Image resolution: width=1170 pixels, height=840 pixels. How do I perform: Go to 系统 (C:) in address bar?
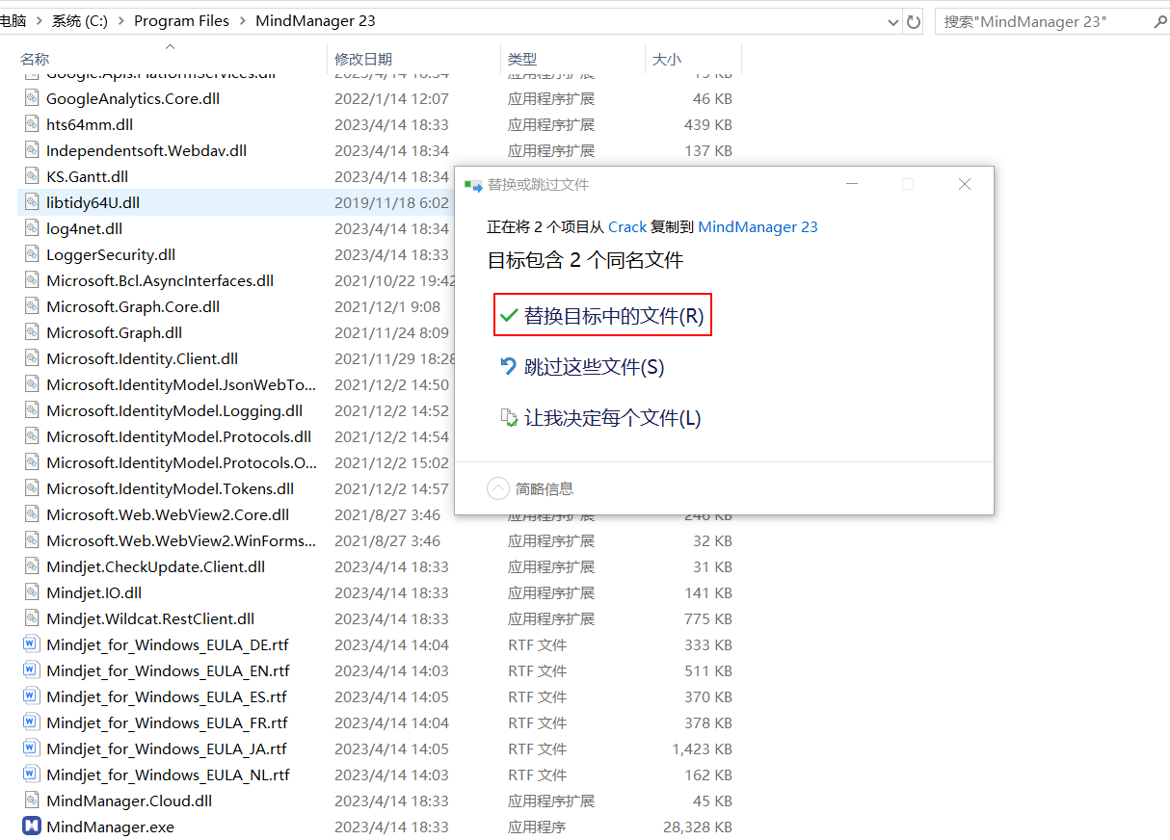pyautogui.click(x=80, y=21)
